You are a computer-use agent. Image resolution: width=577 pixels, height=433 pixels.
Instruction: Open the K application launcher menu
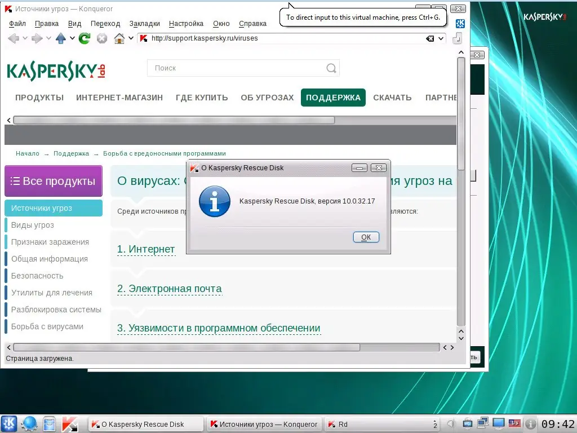pos(8,424)
